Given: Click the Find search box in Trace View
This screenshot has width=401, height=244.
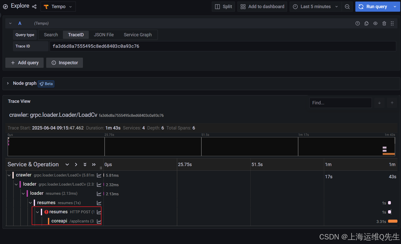Looking at the screenshot, I should click(x=340, y=103).
